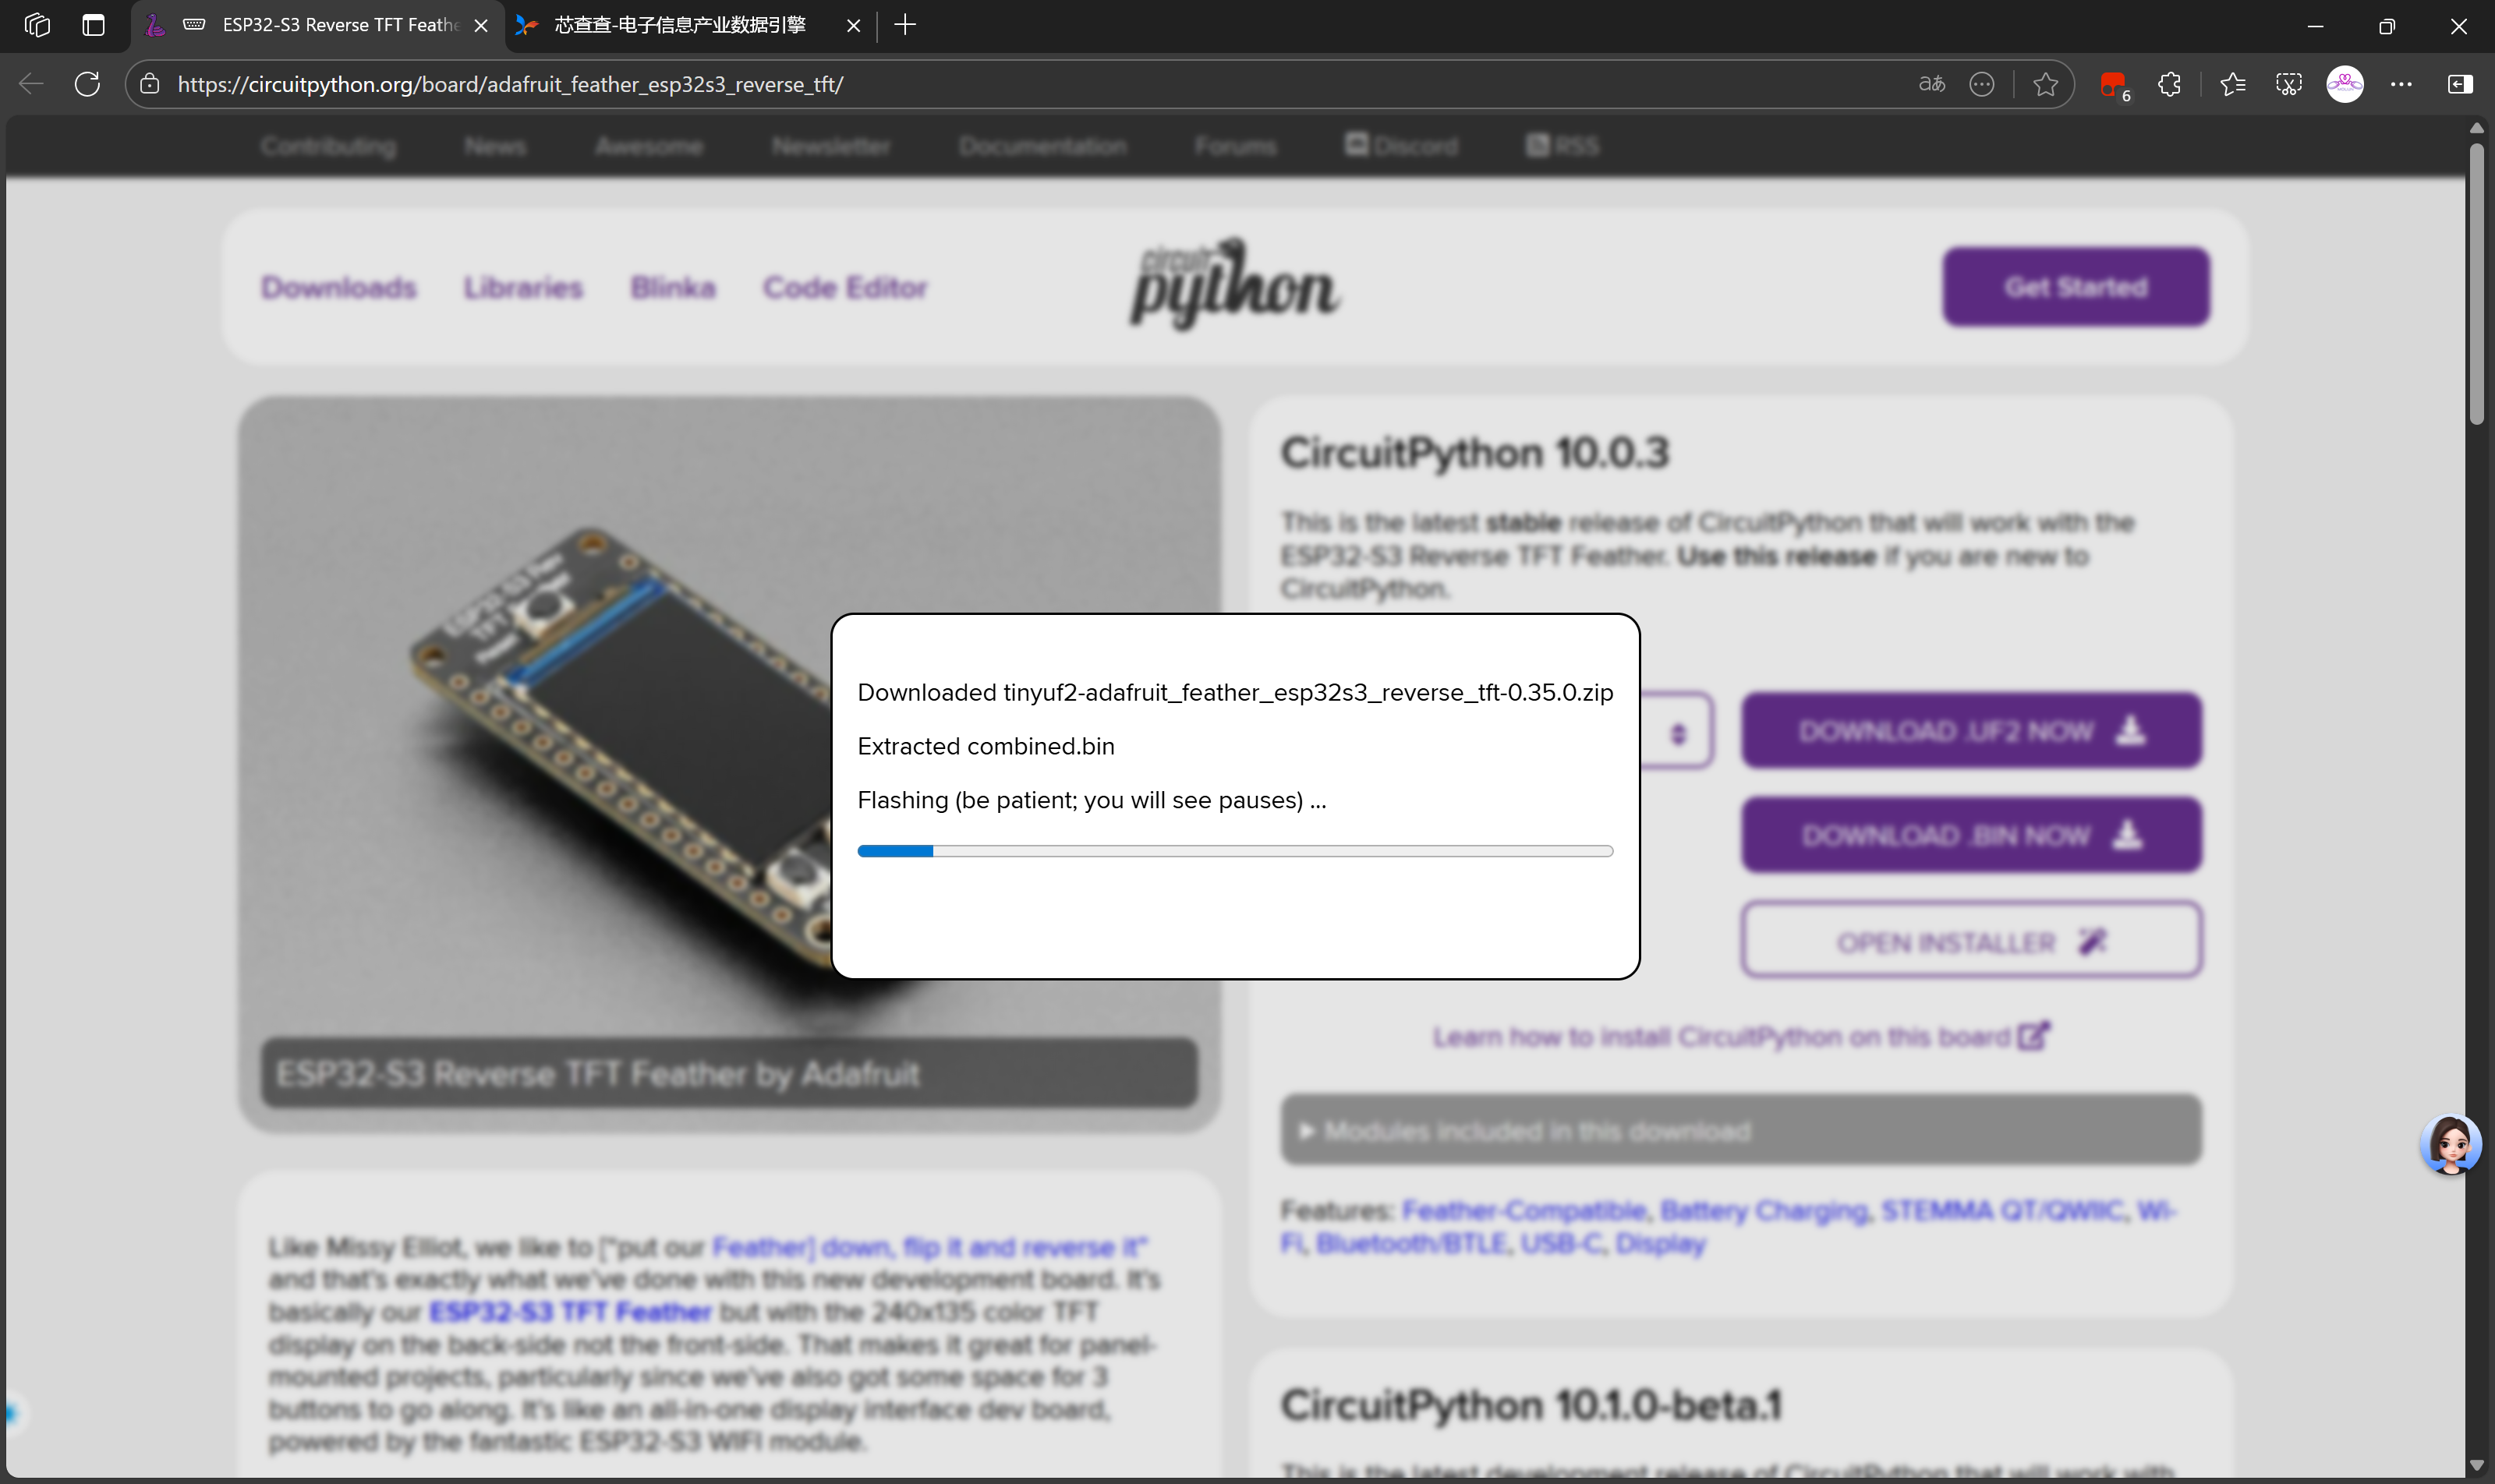Screen dimensions: 2495x1484
Task: Toggle the vertical tabs icon
Action: point(93,25)
